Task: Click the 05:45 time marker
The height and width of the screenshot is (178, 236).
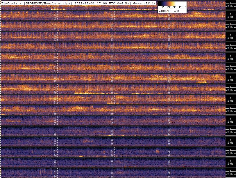Action: click(169, 121)
